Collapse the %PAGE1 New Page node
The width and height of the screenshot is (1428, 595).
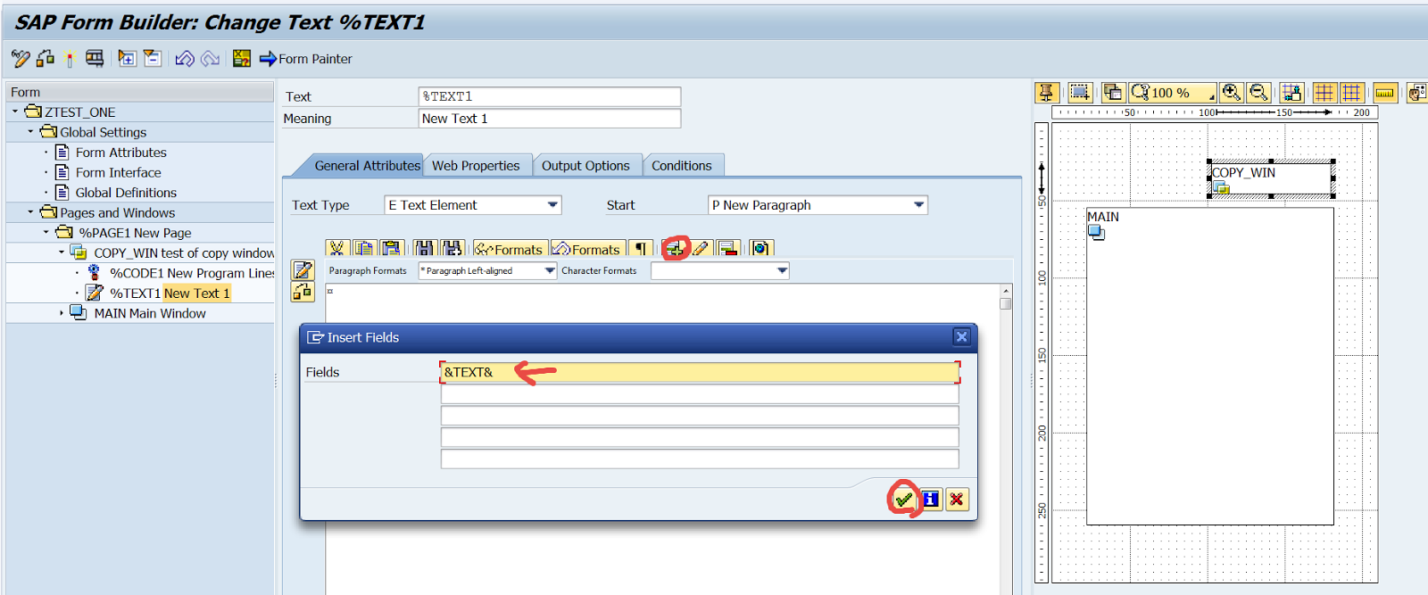(x=46, y=232)
